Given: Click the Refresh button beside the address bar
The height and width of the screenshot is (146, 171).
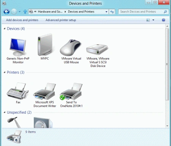Looking at the screenshot, I should click(x=112, y=12).
